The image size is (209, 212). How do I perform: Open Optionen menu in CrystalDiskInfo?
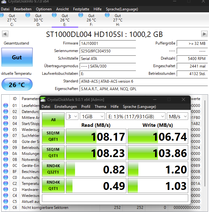tap(44, 9)
